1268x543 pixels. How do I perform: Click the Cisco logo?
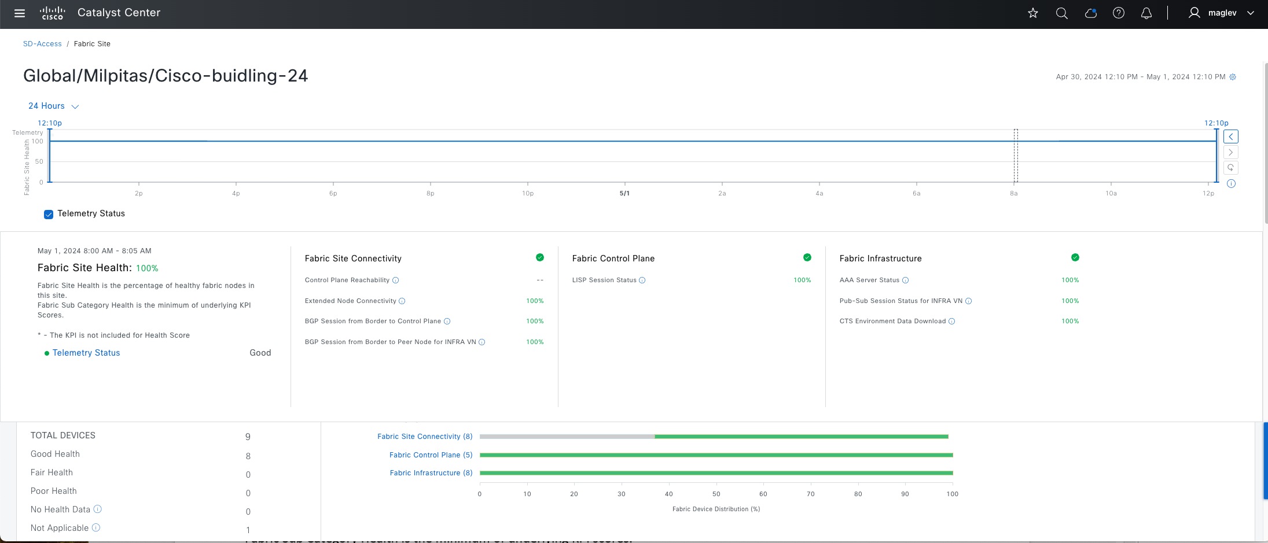click(52, 13)
